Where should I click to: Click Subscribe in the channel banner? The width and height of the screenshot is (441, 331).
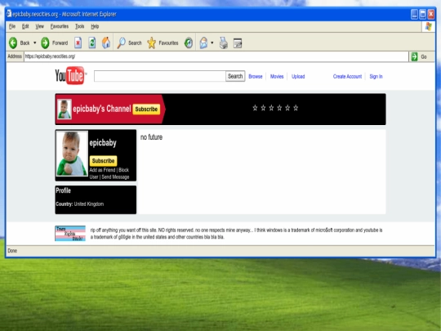[x=146, y=110]
